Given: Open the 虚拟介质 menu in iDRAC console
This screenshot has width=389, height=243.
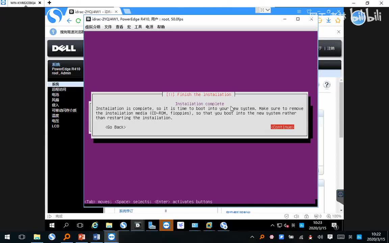Looking at the screenshot, I should click(x=93, y=27).
